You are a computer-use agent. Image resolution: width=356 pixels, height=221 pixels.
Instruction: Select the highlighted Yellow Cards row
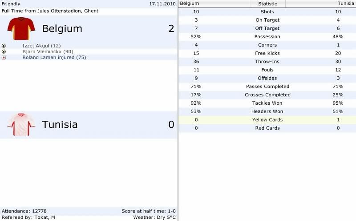click(x=267, y=120)
